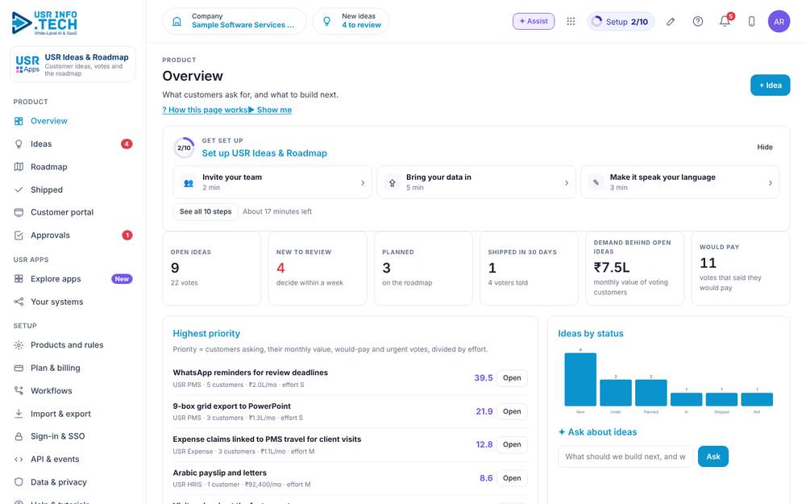
Task: Open the Planned stat card
Action: [x=423, y=268]
